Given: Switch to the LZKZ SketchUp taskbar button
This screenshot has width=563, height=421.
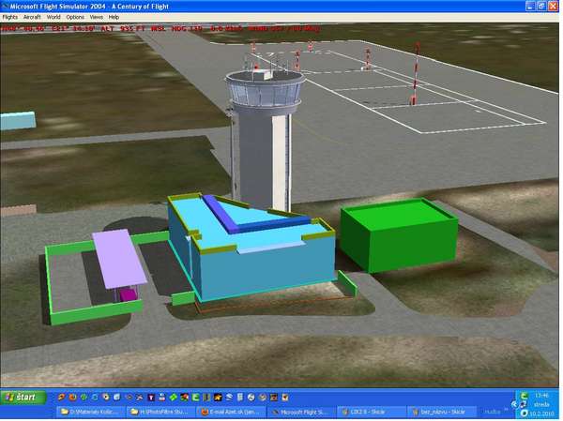Looking at the screenshot, I should (x=371, y=412).
